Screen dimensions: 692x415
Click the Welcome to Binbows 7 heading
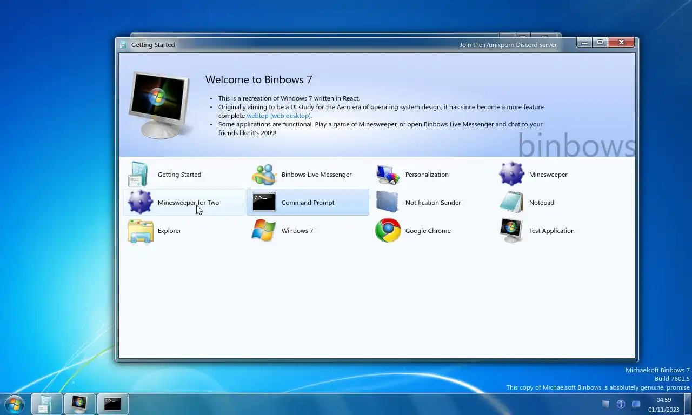tap(259, 79)
